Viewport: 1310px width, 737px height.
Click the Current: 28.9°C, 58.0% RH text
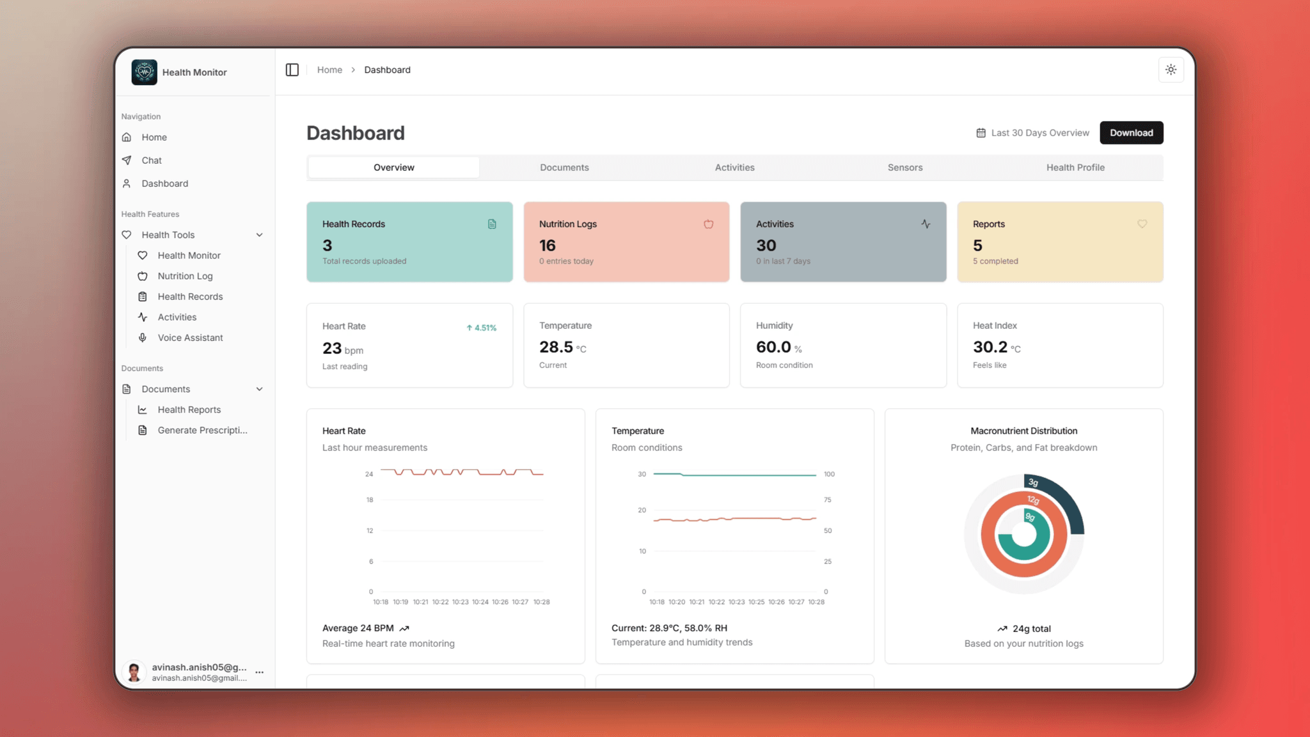669,628
